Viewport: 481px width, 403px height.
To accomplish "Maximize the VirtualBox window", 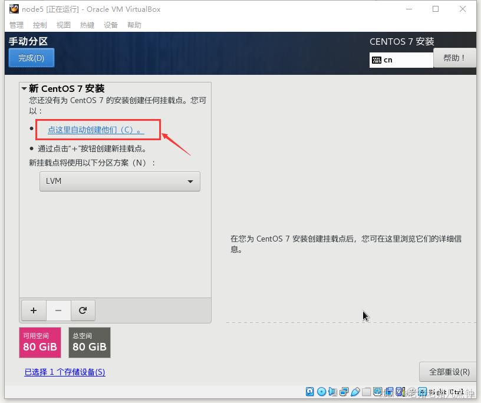I will click(436, 9).
